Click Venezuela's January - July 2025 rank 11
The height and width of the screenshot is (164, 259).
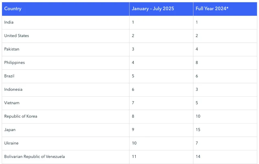[134, 157]
